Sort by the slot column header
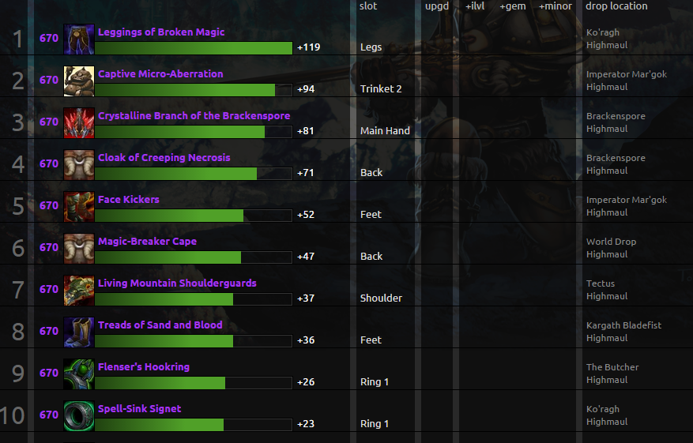Image resolution: width=693 pixels, height=443 pixels. coord(368,6)
